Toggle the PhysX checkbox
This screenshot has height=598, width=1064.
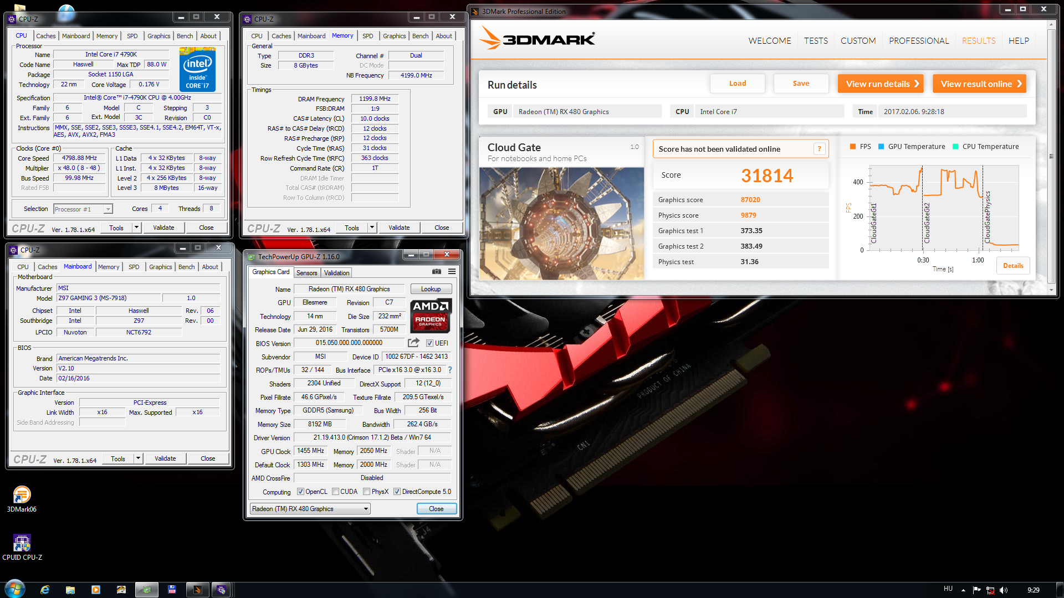[366, 492]
